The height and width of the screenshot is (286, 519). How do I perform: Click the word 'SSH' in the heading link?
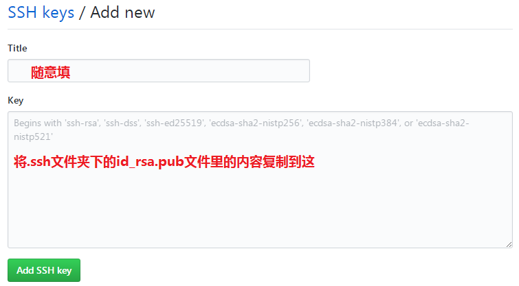tap(22, 12)
